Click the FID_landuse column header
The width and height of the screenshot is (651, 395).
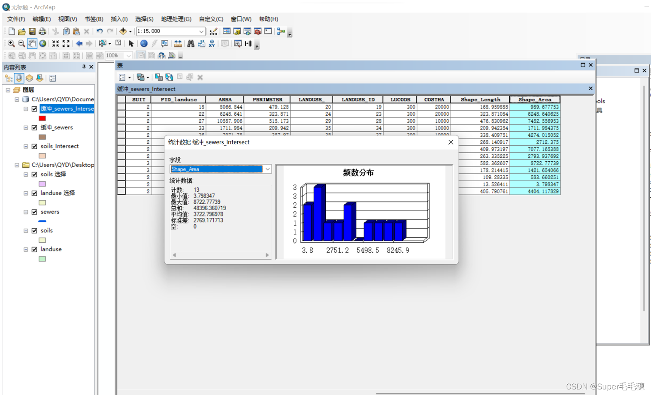point(179,100)
